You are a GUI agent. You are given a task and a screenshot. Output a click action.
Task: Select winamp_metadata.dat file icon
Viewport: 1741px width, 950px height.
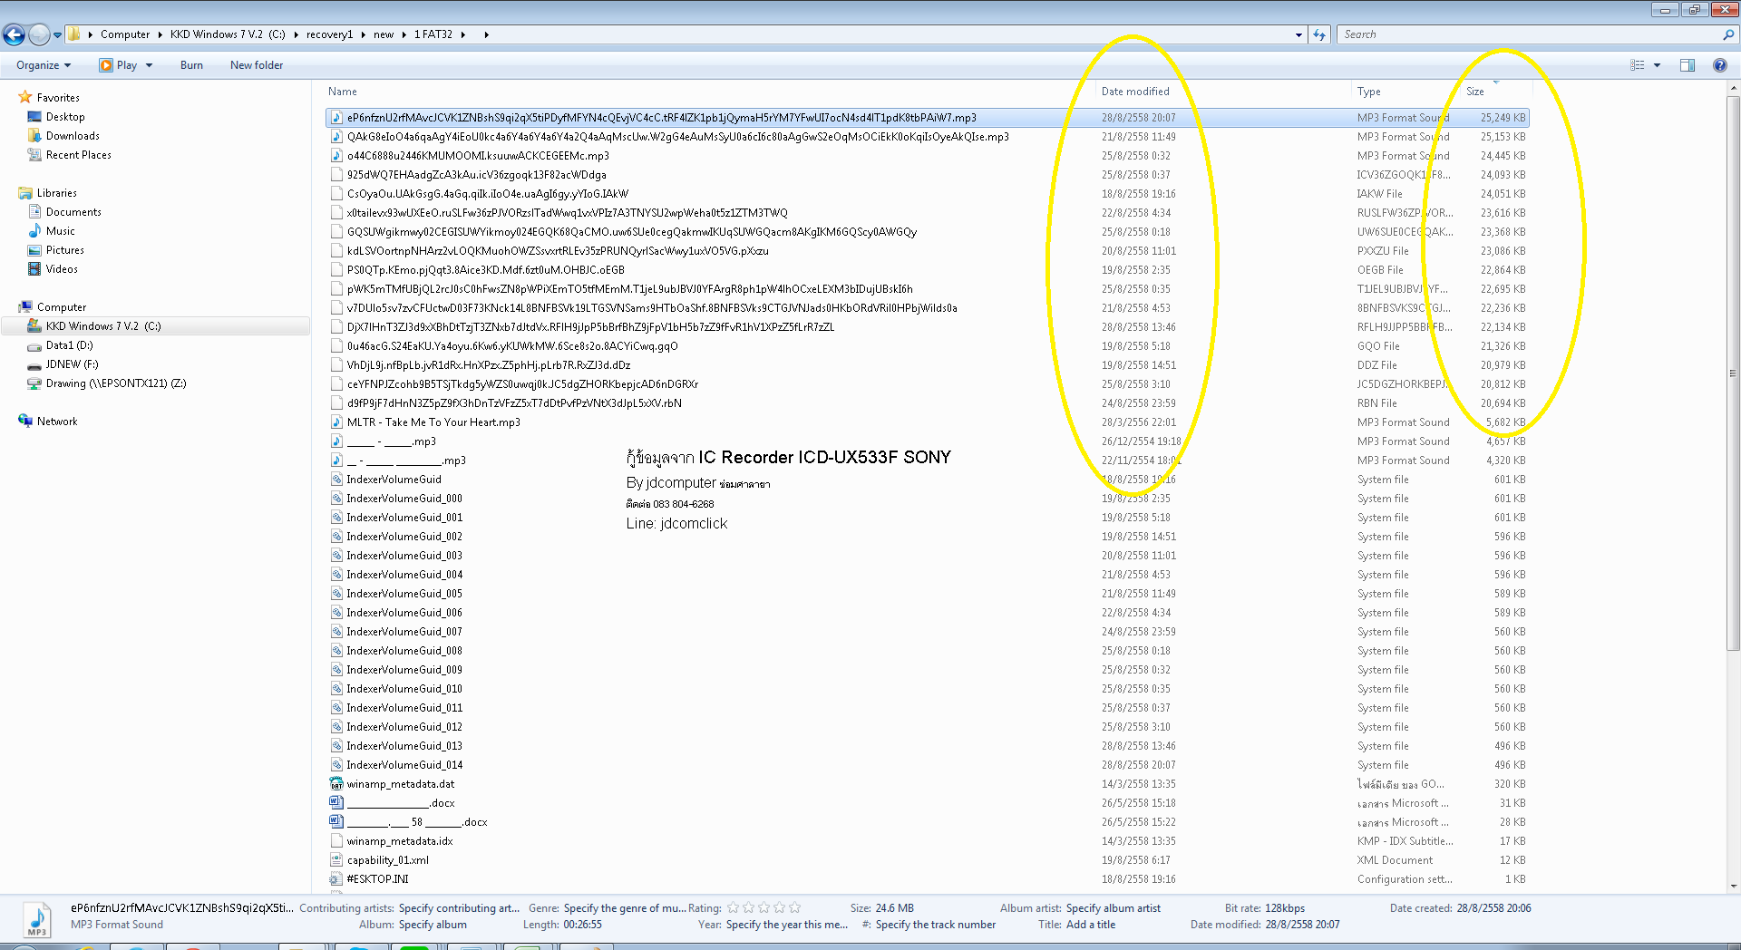[x=336, y=784]
